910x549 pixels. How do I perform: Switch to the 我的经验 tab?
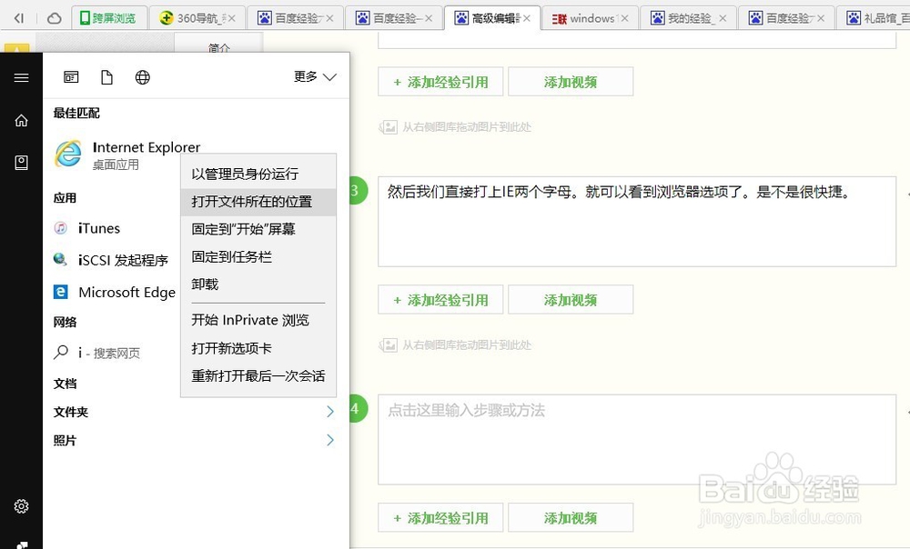(x=688, y=18)
